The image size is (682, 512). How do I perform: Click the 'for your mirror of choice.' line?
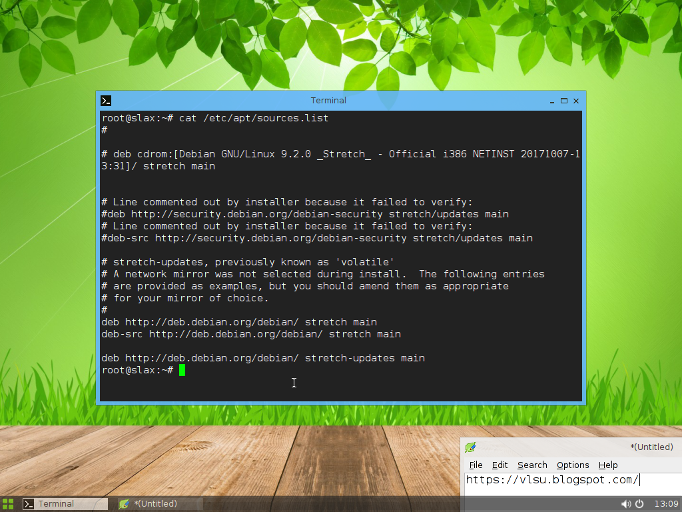point(185,298)
